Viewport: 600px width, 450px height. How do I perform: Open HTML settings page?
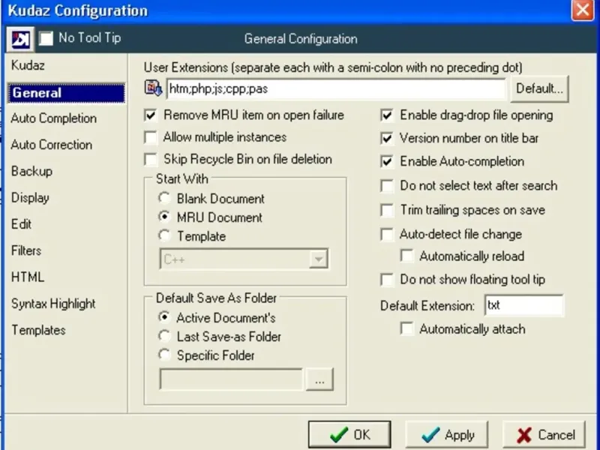click(x=28, y=277)
